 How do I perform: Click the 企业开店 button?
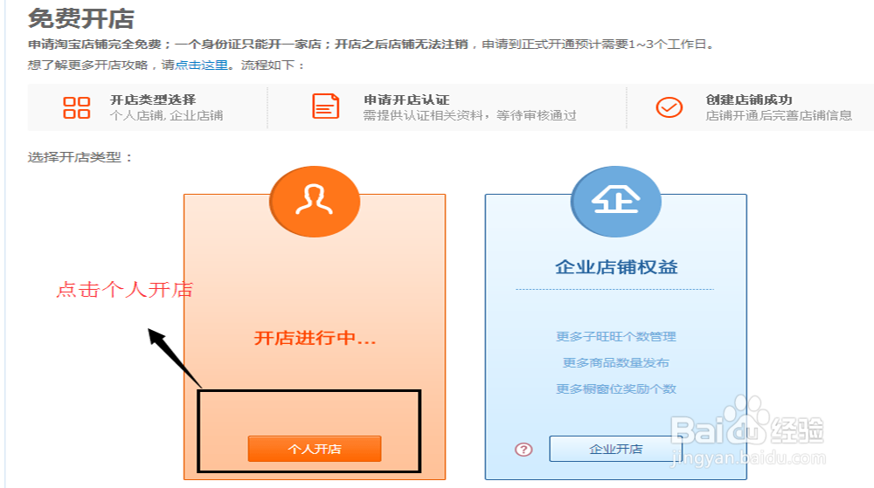pos(615,449)
